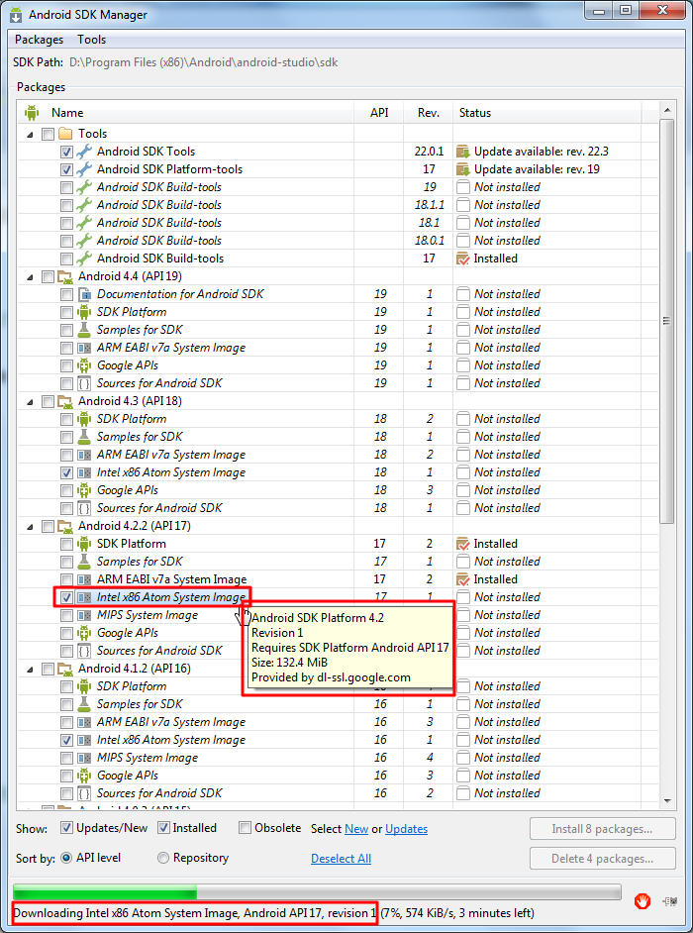Click the packages list scrollbar up arrow

(x=667, y=111)
